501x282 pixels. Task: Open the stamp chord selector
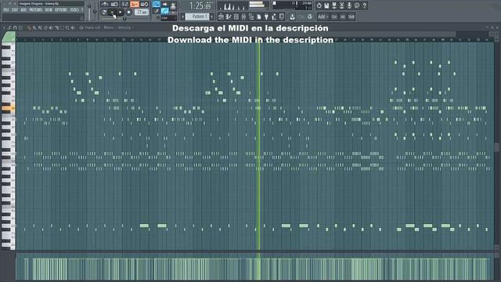[20, 28]
